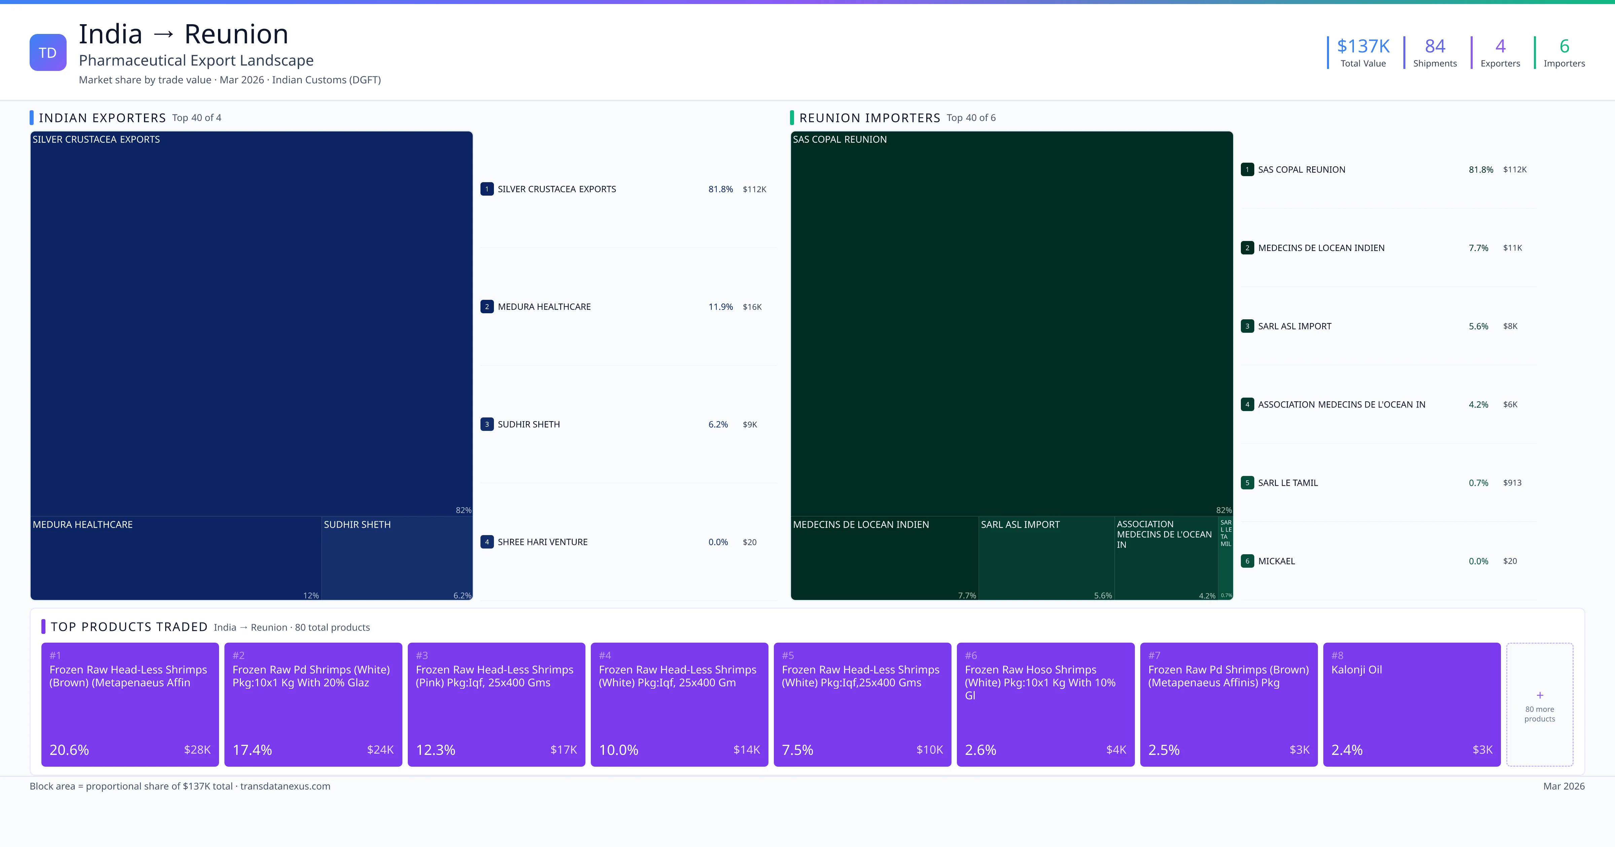Open product card #6 Frozen Raw Hoso Shrimps
The height and width of the screenshot is (847, 1615).
point(1045,704)
